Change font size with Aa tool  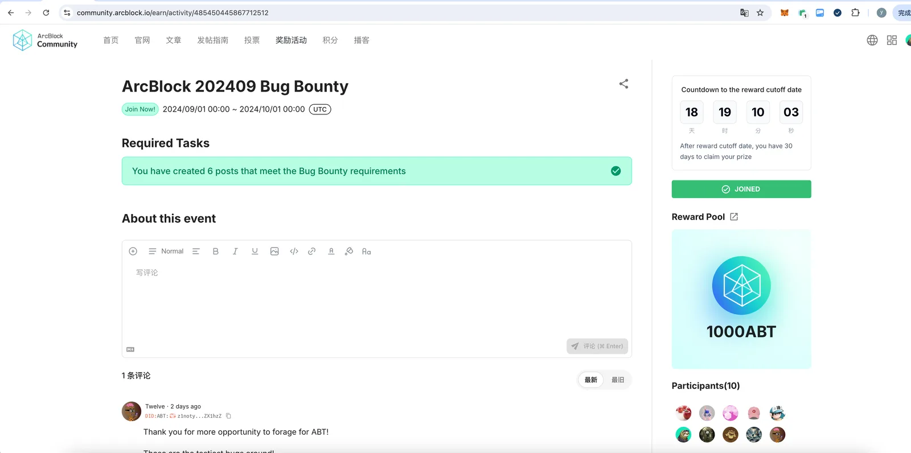[367, 252]
